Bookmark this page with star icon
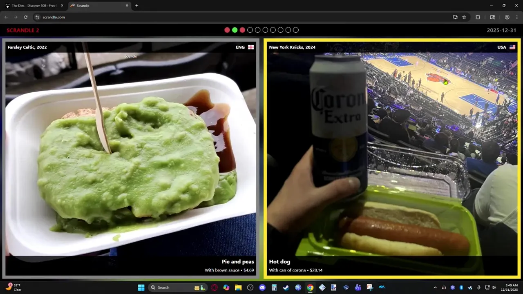This screenshot has height=294, width=523. click(464, 17)
